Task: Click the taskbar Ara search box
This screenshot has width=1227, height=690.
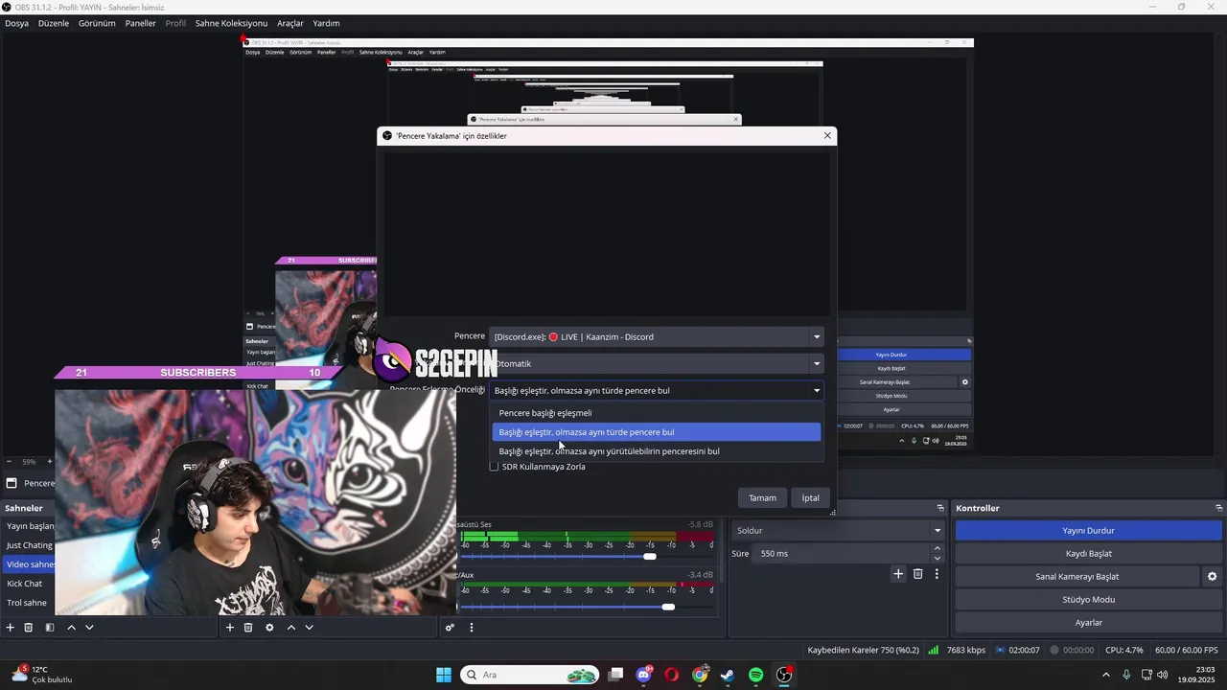Action: tap(530, 675)
